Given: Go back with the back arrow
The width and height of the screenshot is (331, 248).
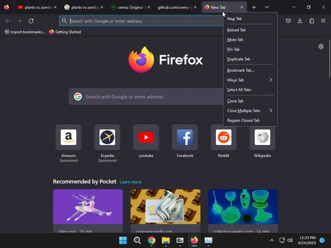Looking at the screenshot, I should tap(8, 21).
